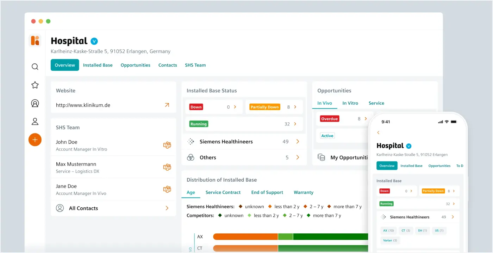Open the contacts address book icon in sidebar
The width and height of the screenshot is (493, 253).
pyautogui.click(x=35, y=103)
